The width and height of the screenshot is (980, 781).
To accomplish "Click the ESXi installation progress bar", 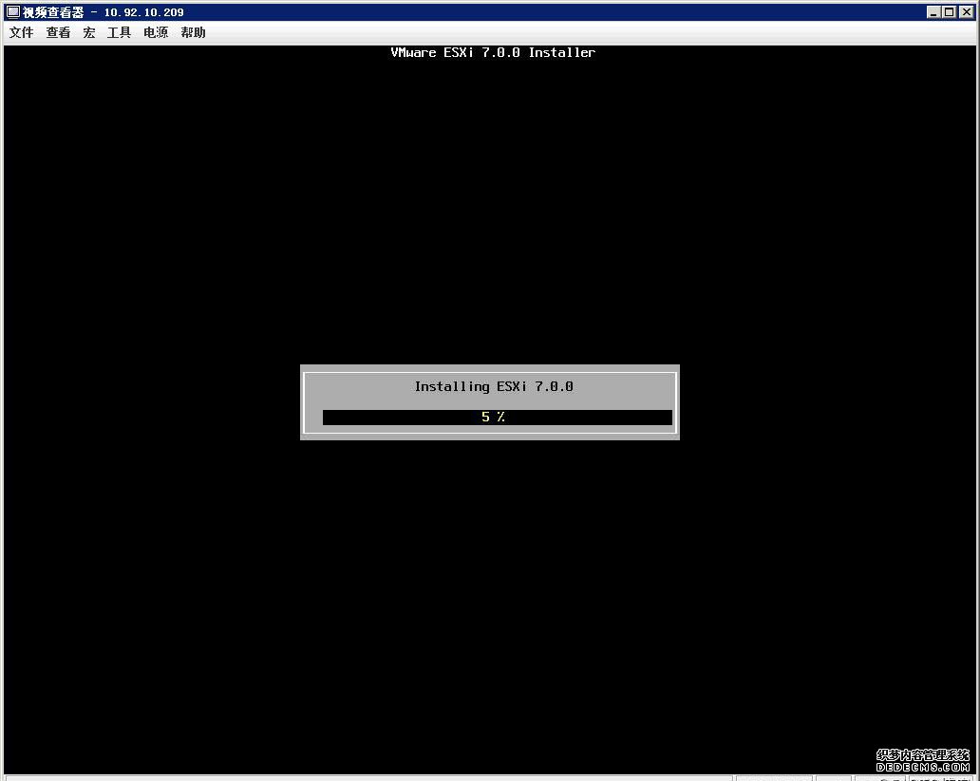I will (x=492, y=417).
